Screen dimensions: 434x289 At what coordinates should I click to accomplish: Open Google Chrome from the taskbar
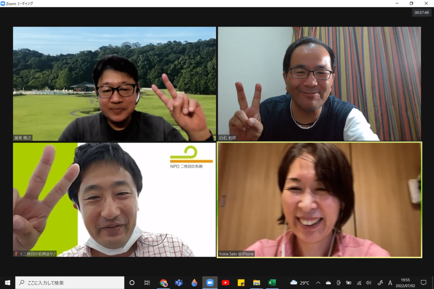(x=163, y=283)
